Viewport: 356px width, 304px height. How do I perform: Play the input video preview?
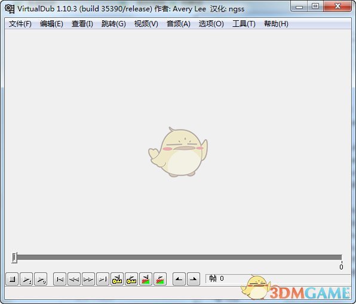[26, 279]
